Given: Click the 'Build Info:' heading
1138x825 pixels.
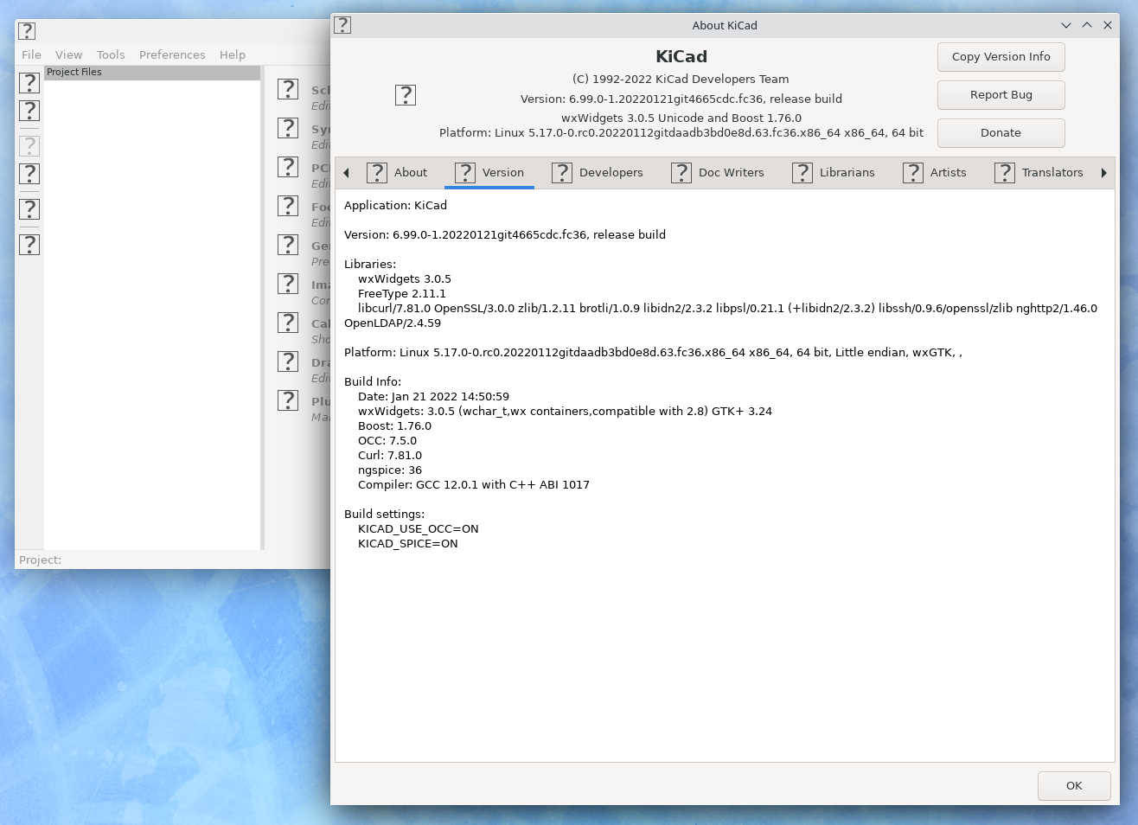Looking at the screenshot, I should [x=373, y=382].
